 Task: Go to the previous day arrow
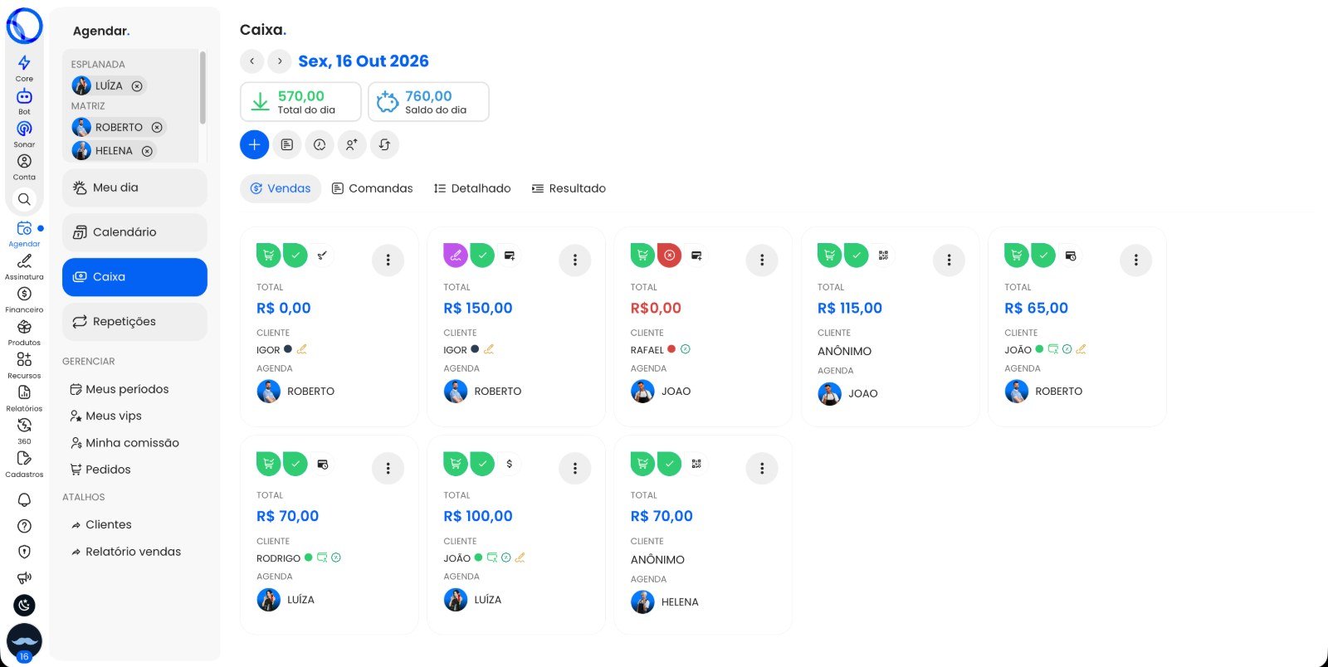(252, 61)
